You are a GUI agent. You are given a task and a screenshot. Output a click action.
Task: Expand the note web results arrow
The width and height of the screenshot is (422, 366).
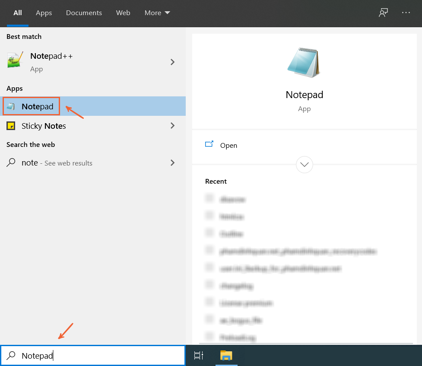172,162
